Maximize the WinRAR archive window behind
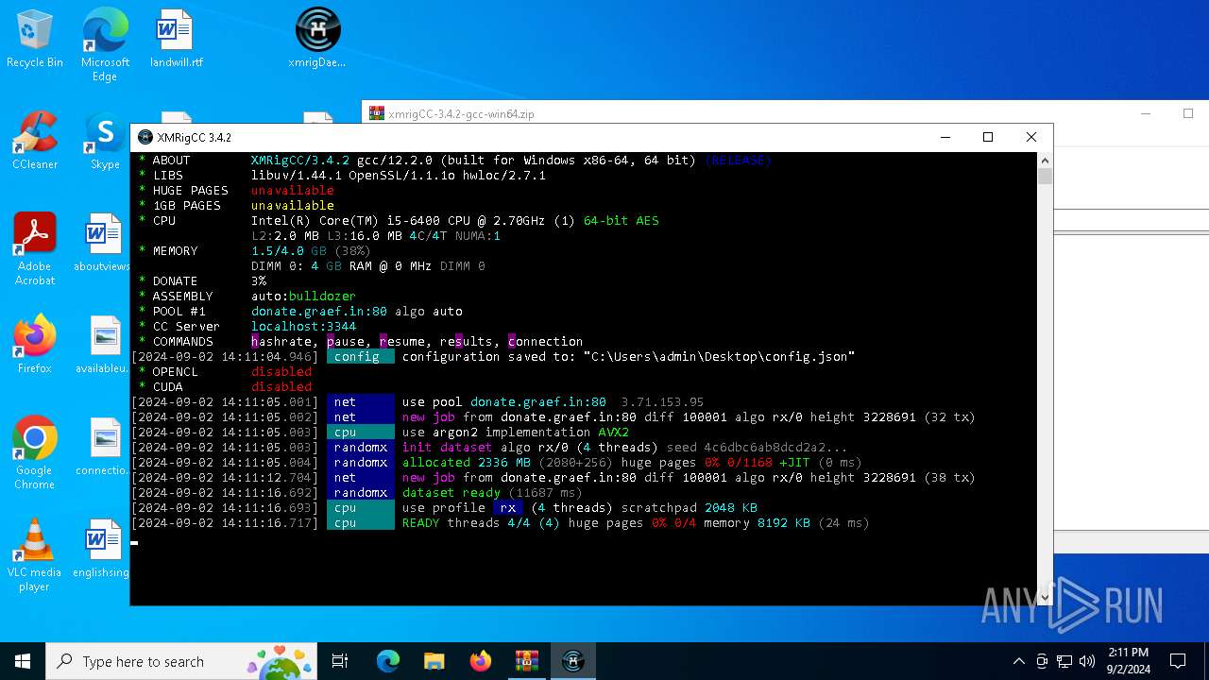Viewport: 1209px width, 680px height. coord(1188,113)
